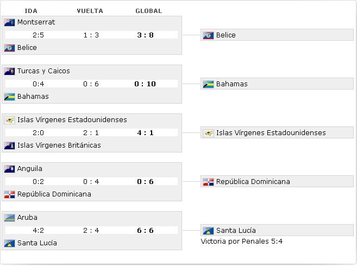This screenshot has height=267, width=357.
Task: Click Victoria por Penales 5:4 text
Action: pos(242,241)
